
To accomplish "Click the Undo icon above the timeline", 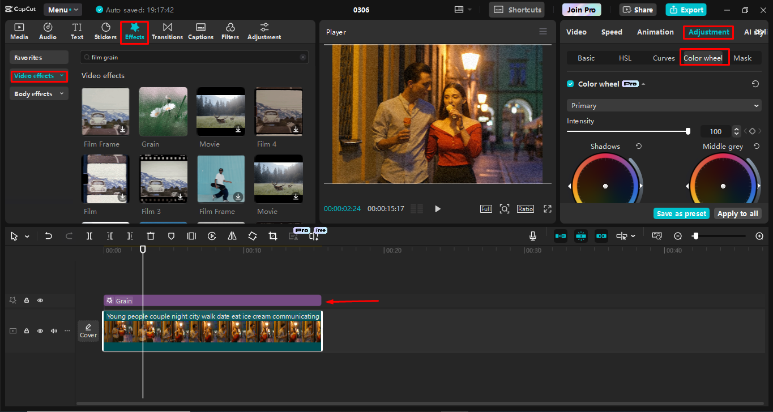I will click(x=48, y=236).
